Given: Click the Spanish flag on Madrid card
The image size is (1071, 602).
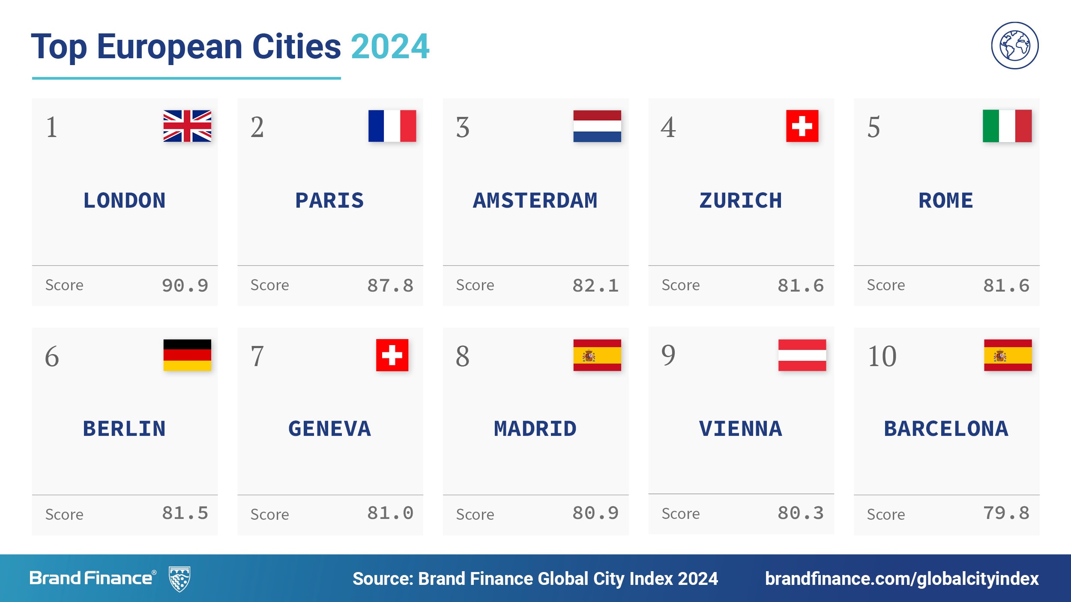Looking at the screenshot, I should click(x=597, y=355).
